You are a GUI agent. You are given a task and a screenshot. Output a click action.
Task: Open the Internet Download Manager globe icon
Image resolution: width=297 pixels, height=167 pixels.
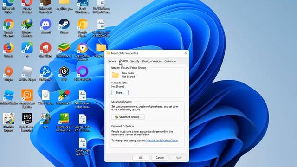(x=27, y=25)
